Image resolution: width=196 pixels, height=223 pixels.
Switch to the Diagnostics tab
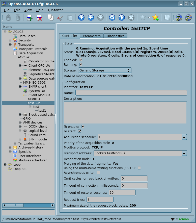tap(115, 36)
